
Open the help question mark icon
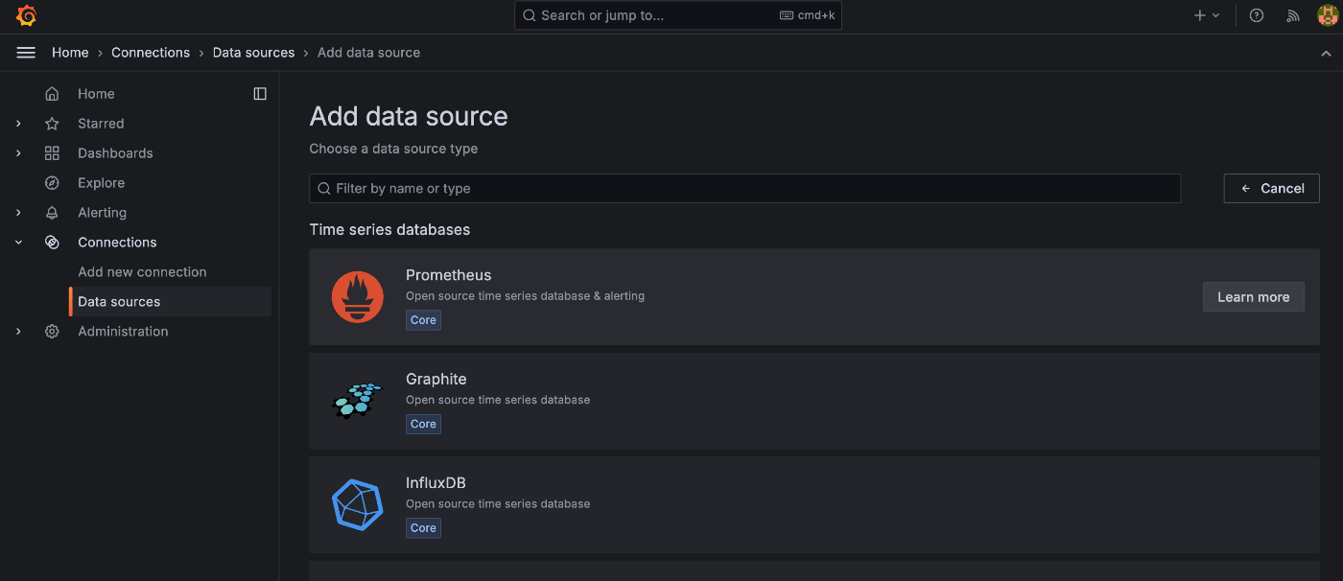pos(1257,15)
